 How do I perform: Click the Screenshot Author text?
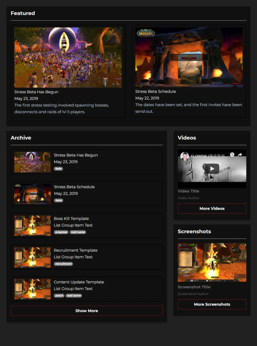[193, 294]
